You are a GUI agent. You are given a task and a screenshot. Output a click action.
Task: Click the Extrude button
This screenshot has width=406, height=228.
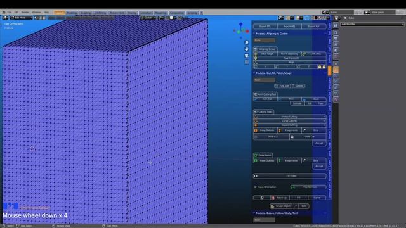pos(297,103)
